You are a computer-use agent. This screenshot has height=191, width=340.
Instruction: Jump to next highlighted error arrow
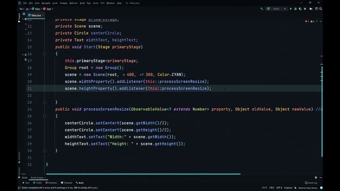[x=321, y=21]
